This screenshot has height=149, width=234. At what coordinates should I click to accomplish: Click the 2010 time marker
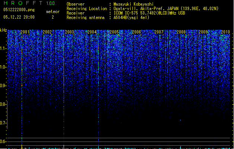click(x=225, y=32)
